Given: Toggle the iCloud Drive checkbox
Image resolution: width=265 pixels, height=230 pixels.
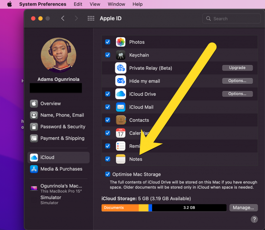Looking at the screenshot, I should (x=108, y=94).
